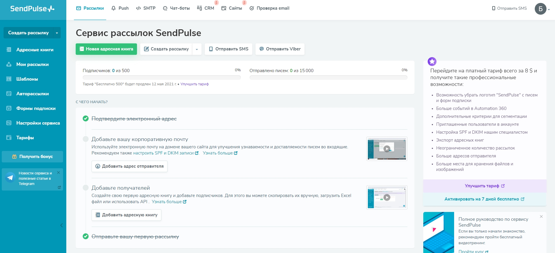Click the Подтвердите электронный адрес step title

click(x=134, y=119)
